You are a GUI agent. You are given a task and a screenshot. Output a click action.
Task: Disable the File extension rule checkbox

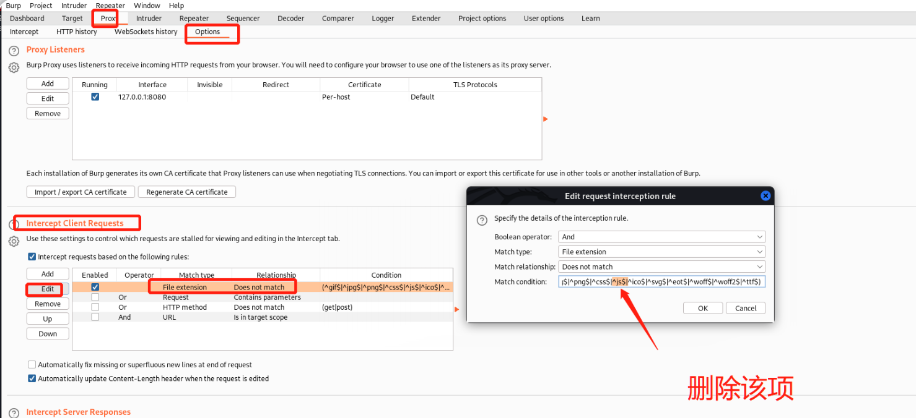click(95, 288)
